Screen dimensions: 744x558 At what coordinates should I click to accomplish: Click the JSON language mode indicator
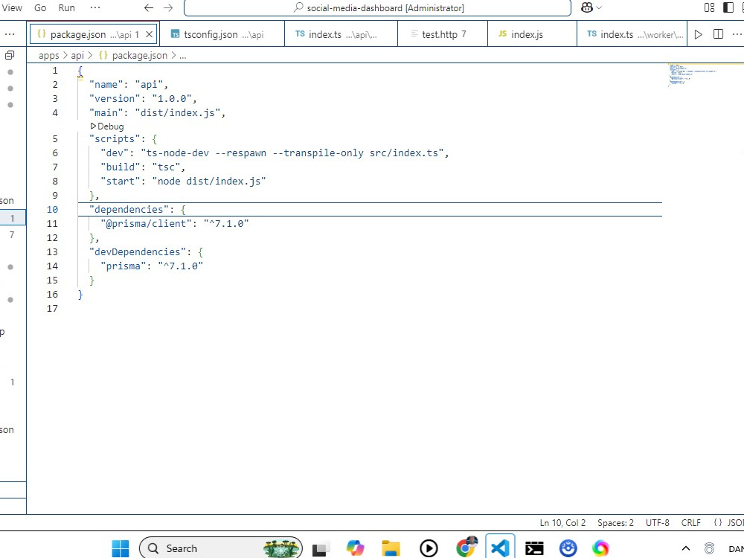[729, 522]
